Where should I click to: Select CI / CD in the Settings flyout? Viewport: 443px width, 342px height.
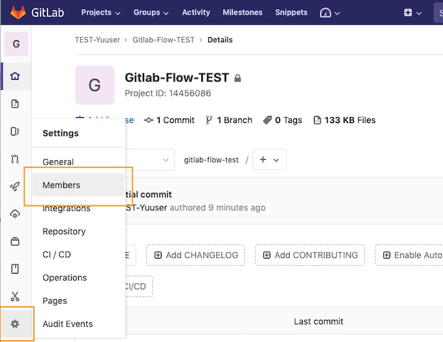pyautogui.click(x=57, y=255)
